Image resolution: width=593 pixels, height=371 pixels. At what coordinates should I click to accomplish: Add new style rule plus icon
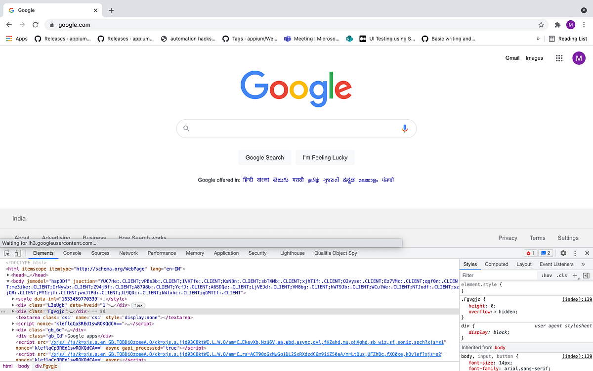point(575,275)
